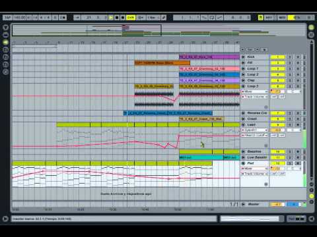The width and height of the screenshot is (317, 237).
Task: Click the Master track volume slider
Action: pyautogui.click(x=277, y=204)
